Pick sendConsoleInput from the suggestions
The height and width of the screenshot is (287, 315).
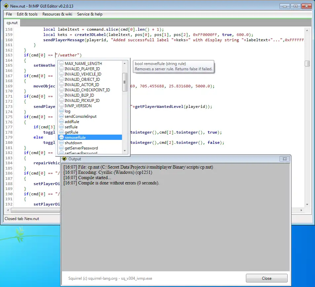pyautogui.click(x=90, y=116)
